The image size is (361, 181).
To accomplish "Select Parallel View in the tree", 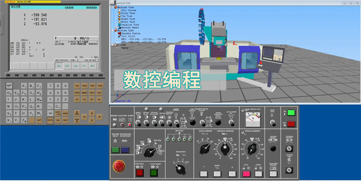I will pos(130,24).
